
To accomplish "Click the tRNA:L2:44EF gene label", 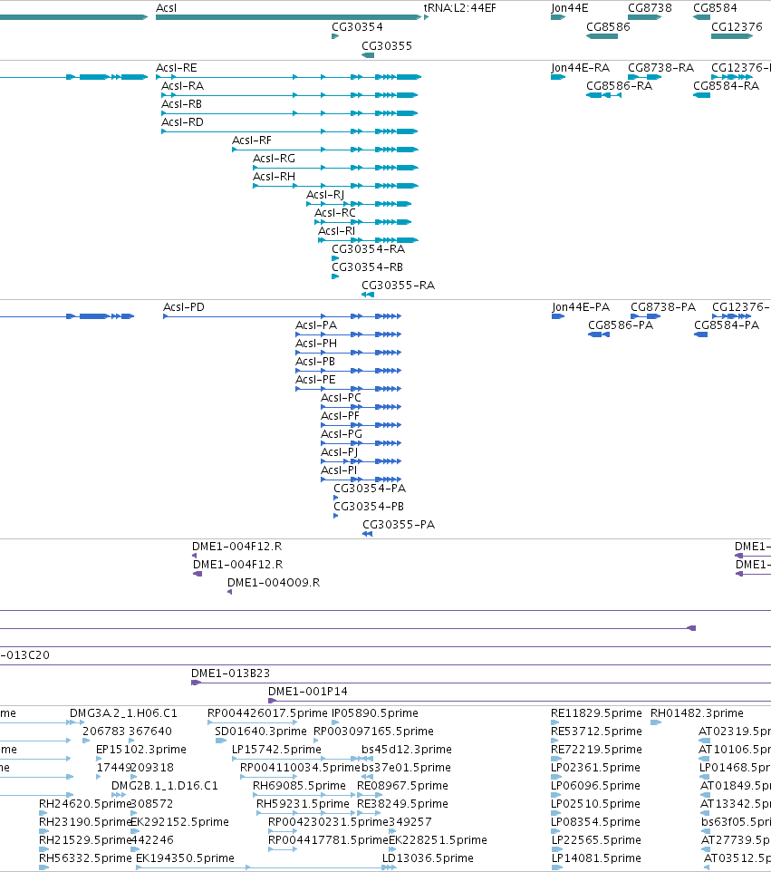I will [x=459, y=8].
